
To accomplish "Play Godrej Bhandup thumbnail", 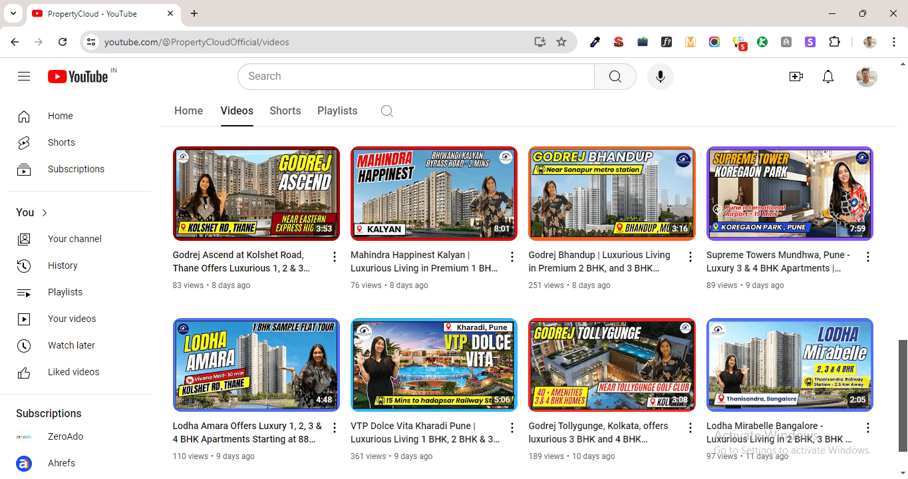I will 612,194.
